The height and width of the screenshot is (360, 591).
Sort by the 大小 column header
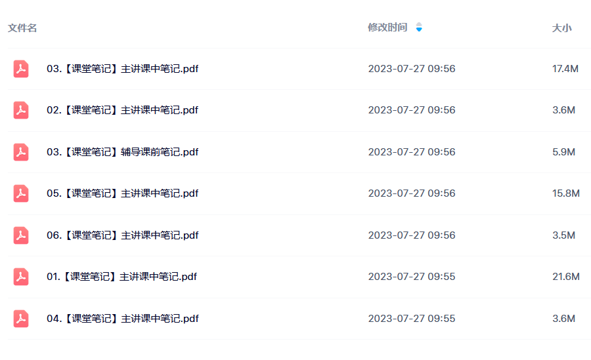pos(561,28)
